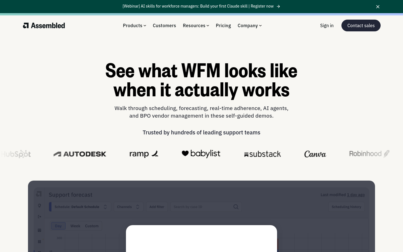Click the Assembled icon in the demo sidebar

(x=39, y=194)
